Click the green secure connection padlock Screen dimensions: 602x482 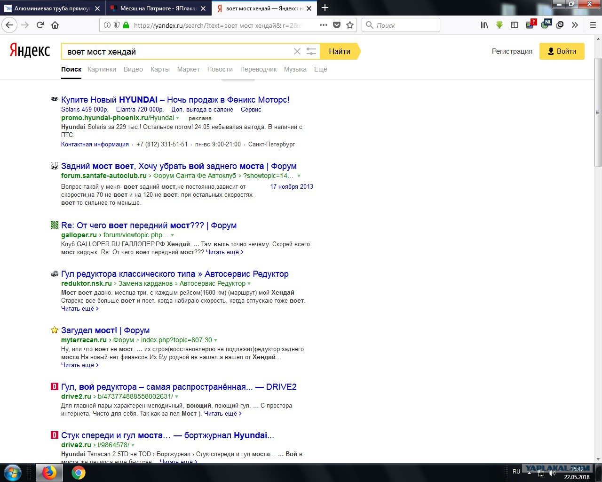pyautogui.click(x=126, y=25)
